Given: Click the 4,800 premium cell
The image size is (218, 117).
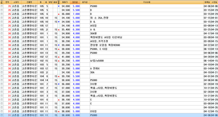Looking at the screenshot, I should click(x=75, y=45).
